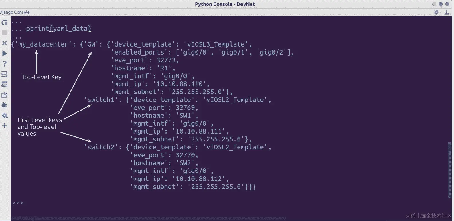The width and height of the screenshot is (454, 221).
Task: Click the 'my_datacenter' key text
Action: point(43,44)
